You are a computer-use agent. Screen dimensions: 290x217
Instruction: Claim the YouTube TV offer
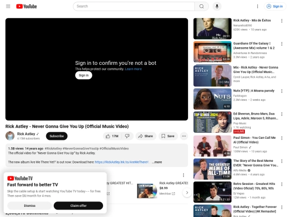[78, 206]
